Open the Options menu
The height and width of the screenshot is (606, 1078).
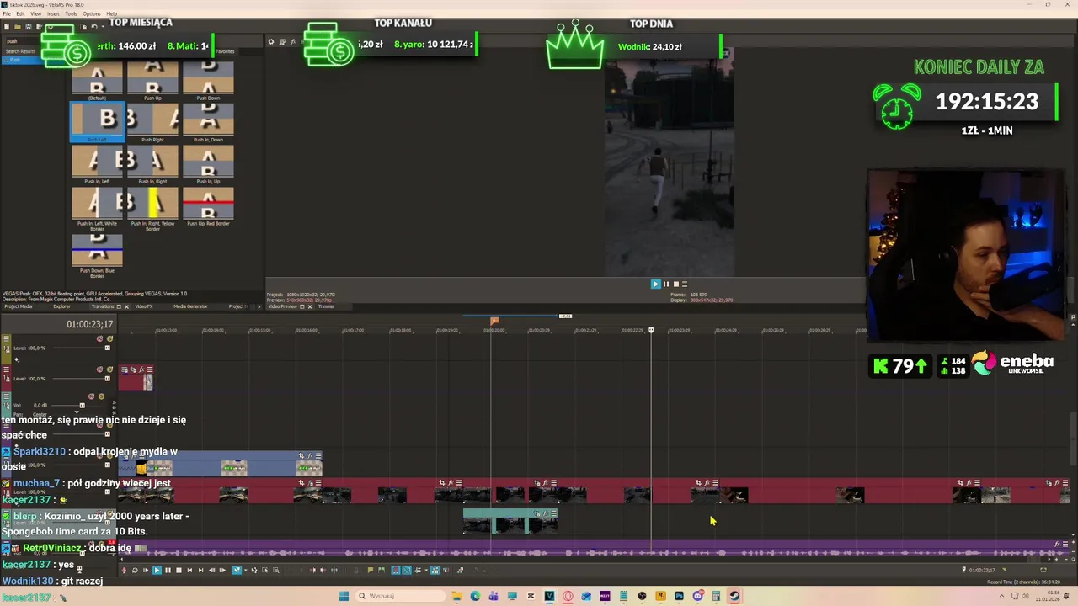pyautogui.click(x=91, y=14)
